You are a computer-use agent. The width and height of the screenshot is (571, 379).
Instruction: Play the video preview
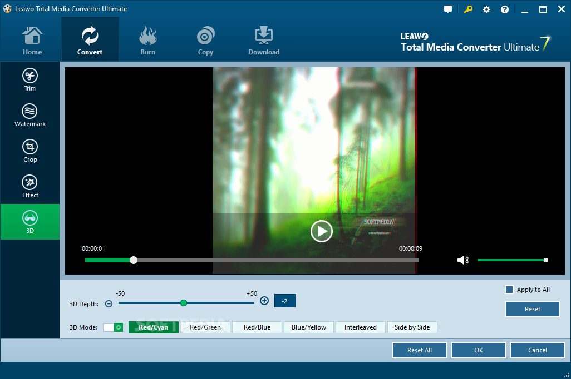[x=321, y=231]
